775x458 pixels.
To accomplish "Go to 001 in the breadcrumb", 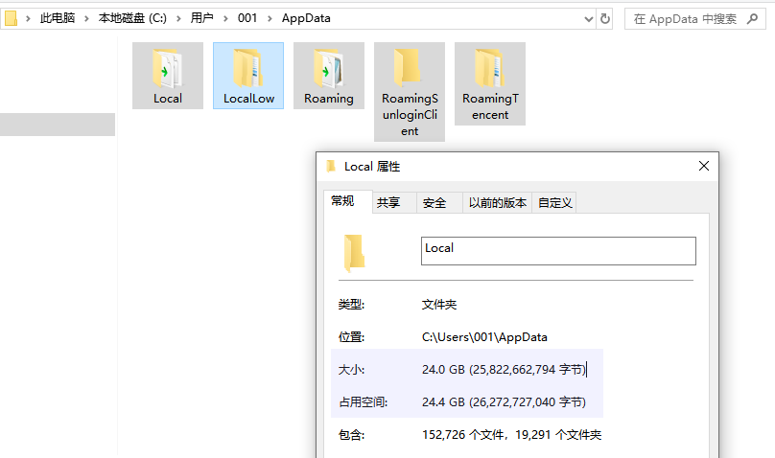I will (x=247, y=18).
